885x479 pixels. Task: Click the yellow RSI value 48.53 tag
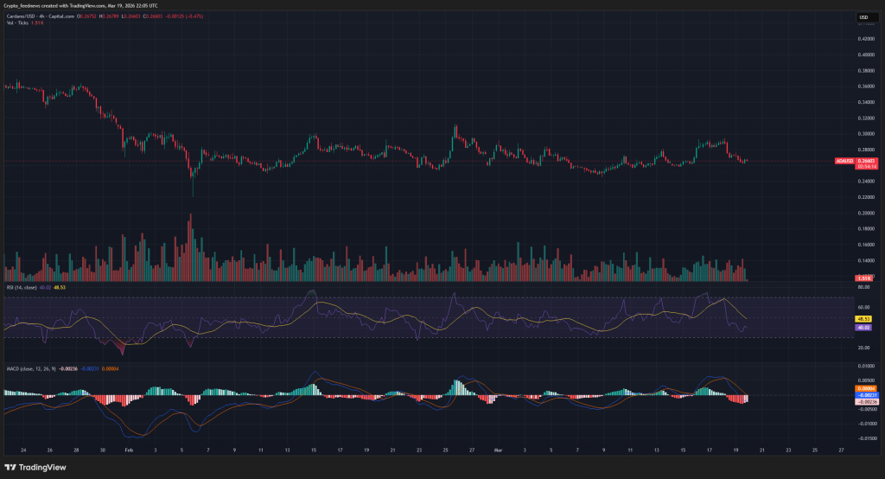point(863,319)
